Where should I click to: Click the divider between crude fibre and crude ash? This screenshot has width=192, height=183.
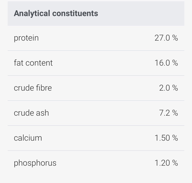(96, 101)
